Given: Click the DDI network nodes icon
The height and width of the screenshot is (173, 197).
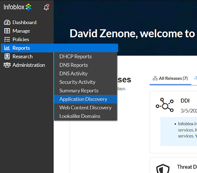Looking at the screenshot, I should tap(165, 105).
